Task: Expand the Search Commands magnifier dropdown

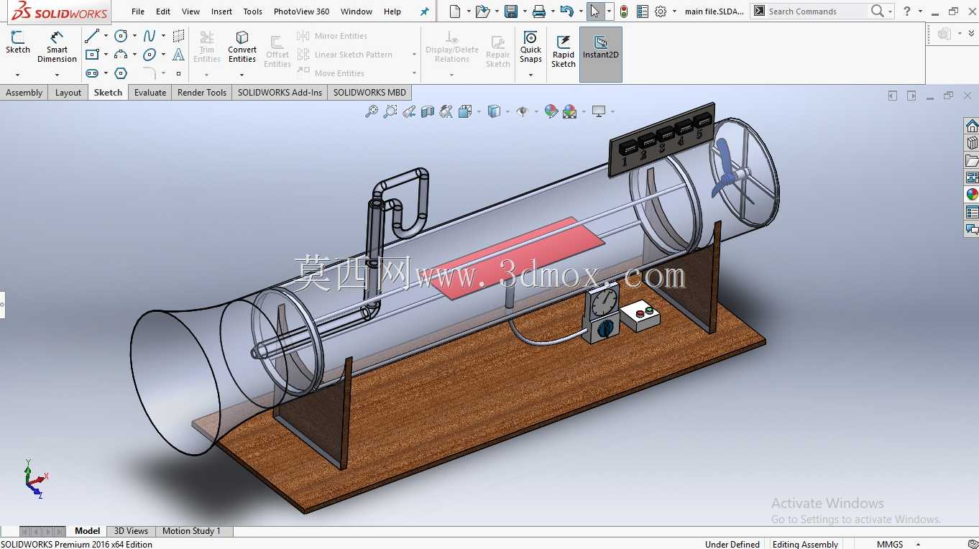Action: tap(890, 11)
